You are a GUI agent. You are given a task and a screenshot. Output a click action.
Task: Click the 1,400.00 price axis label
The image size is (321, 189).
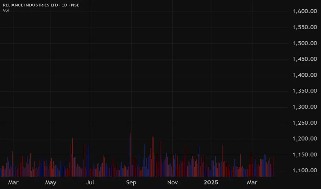click(x=304, y=75)
